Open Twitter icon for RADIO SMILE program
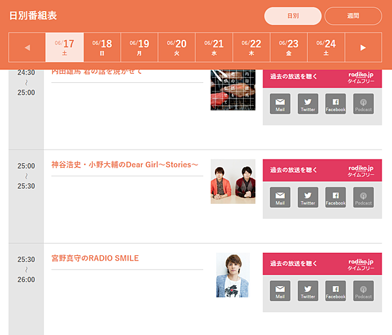The width and height of the screenshot is (392, 335). pyautogui.click(x=308, y=291)
